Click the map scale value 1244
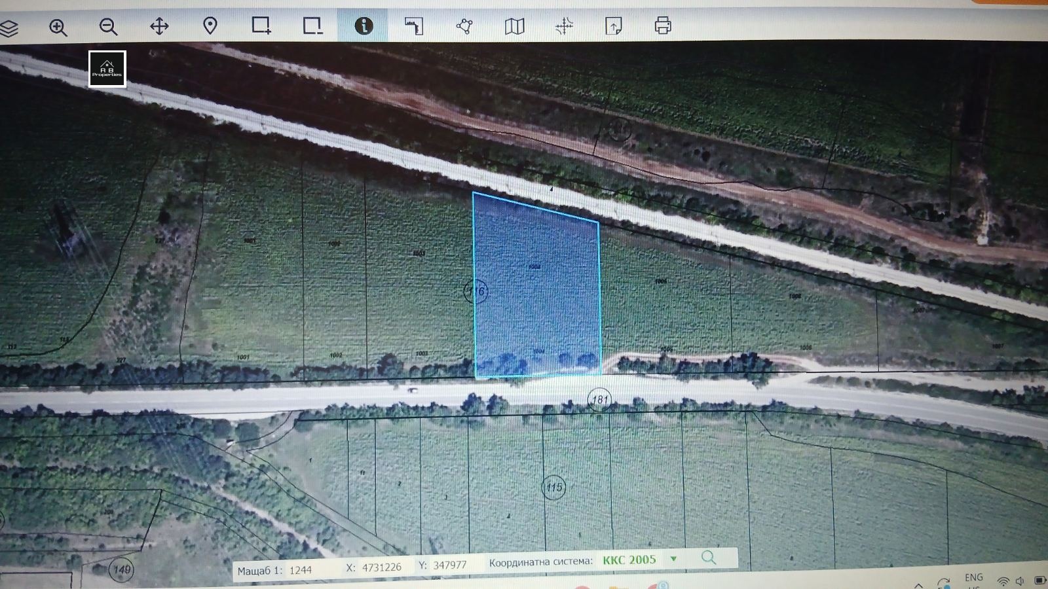This screenshot has width=1048, height=589. point(301,570)
